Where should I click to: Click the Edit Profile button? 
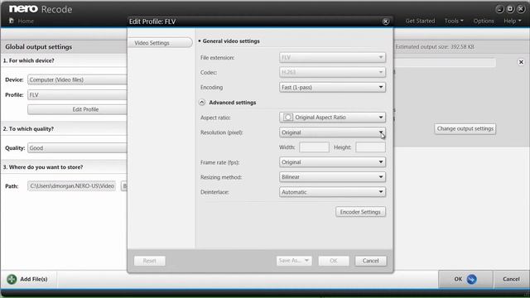[77, 109]
